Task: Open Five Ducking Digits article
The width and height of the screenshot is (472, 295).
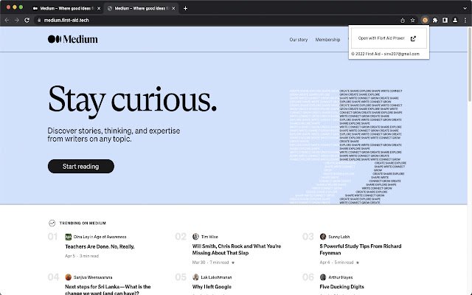Action: (341, 287)
